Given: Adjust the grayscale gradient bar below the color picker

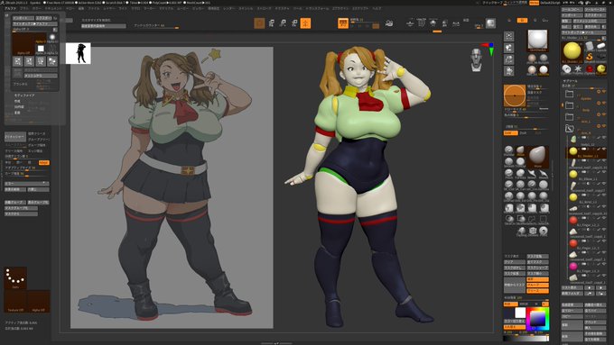Looking at the screenshot, I should point(526,339).
